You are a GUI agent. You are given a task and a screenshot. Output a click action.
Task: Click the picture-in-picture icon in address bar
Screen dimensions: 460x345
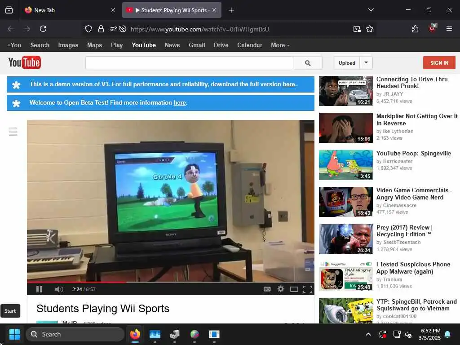point(357,29)
